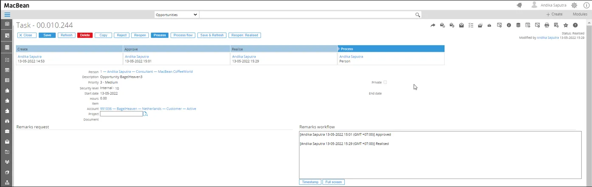592x187 pixels.
Task: Click the printer icon in task toolbar
Action: click(547, 25)
